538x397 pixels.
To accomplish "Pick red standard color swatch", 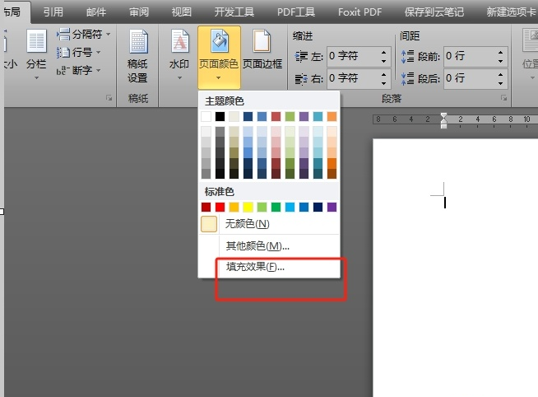I will click(x=220, y=207).
